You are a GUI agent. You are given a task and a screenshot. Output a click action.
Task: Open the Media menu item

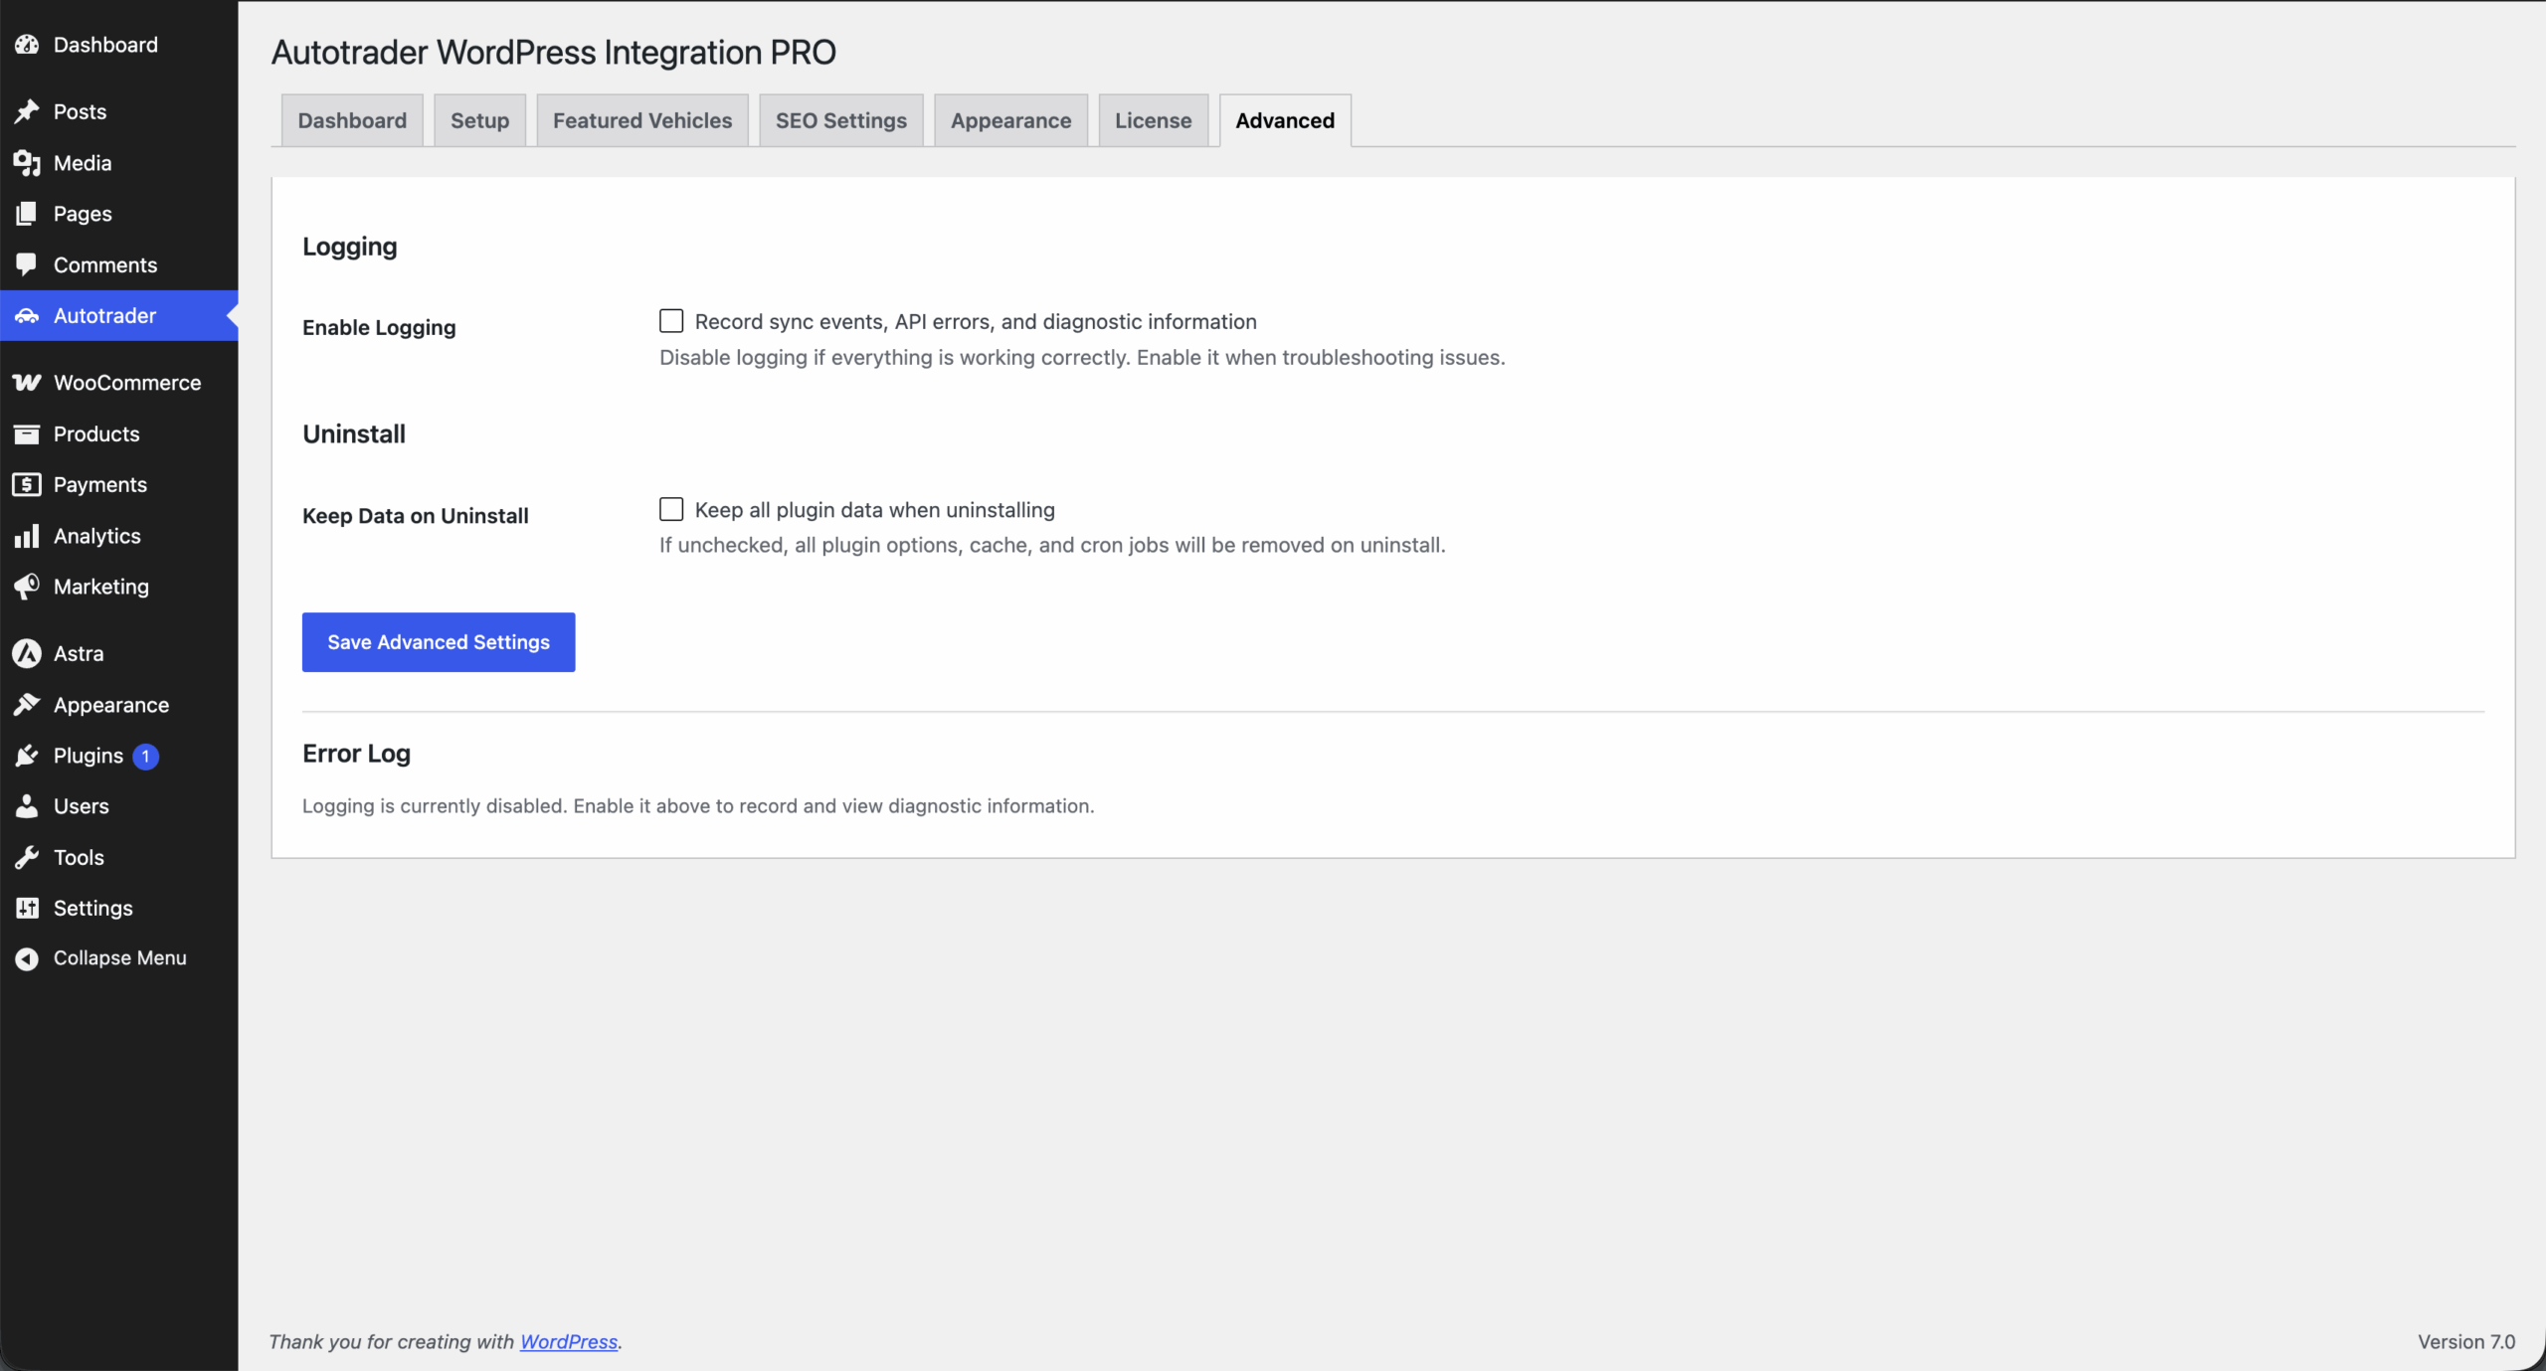click(119, 163)
